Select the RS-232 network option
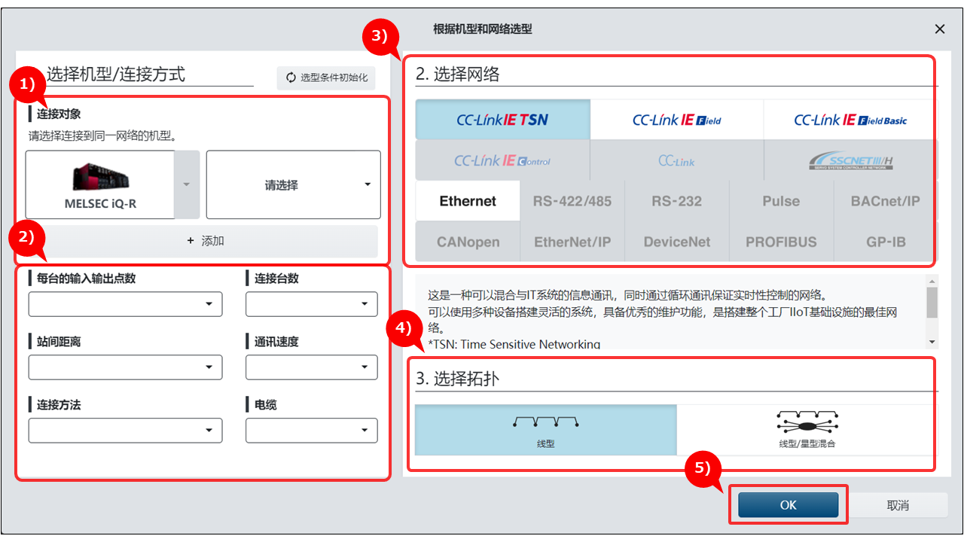This screenshot has width=964, height=542. click(x=676, y=201)
